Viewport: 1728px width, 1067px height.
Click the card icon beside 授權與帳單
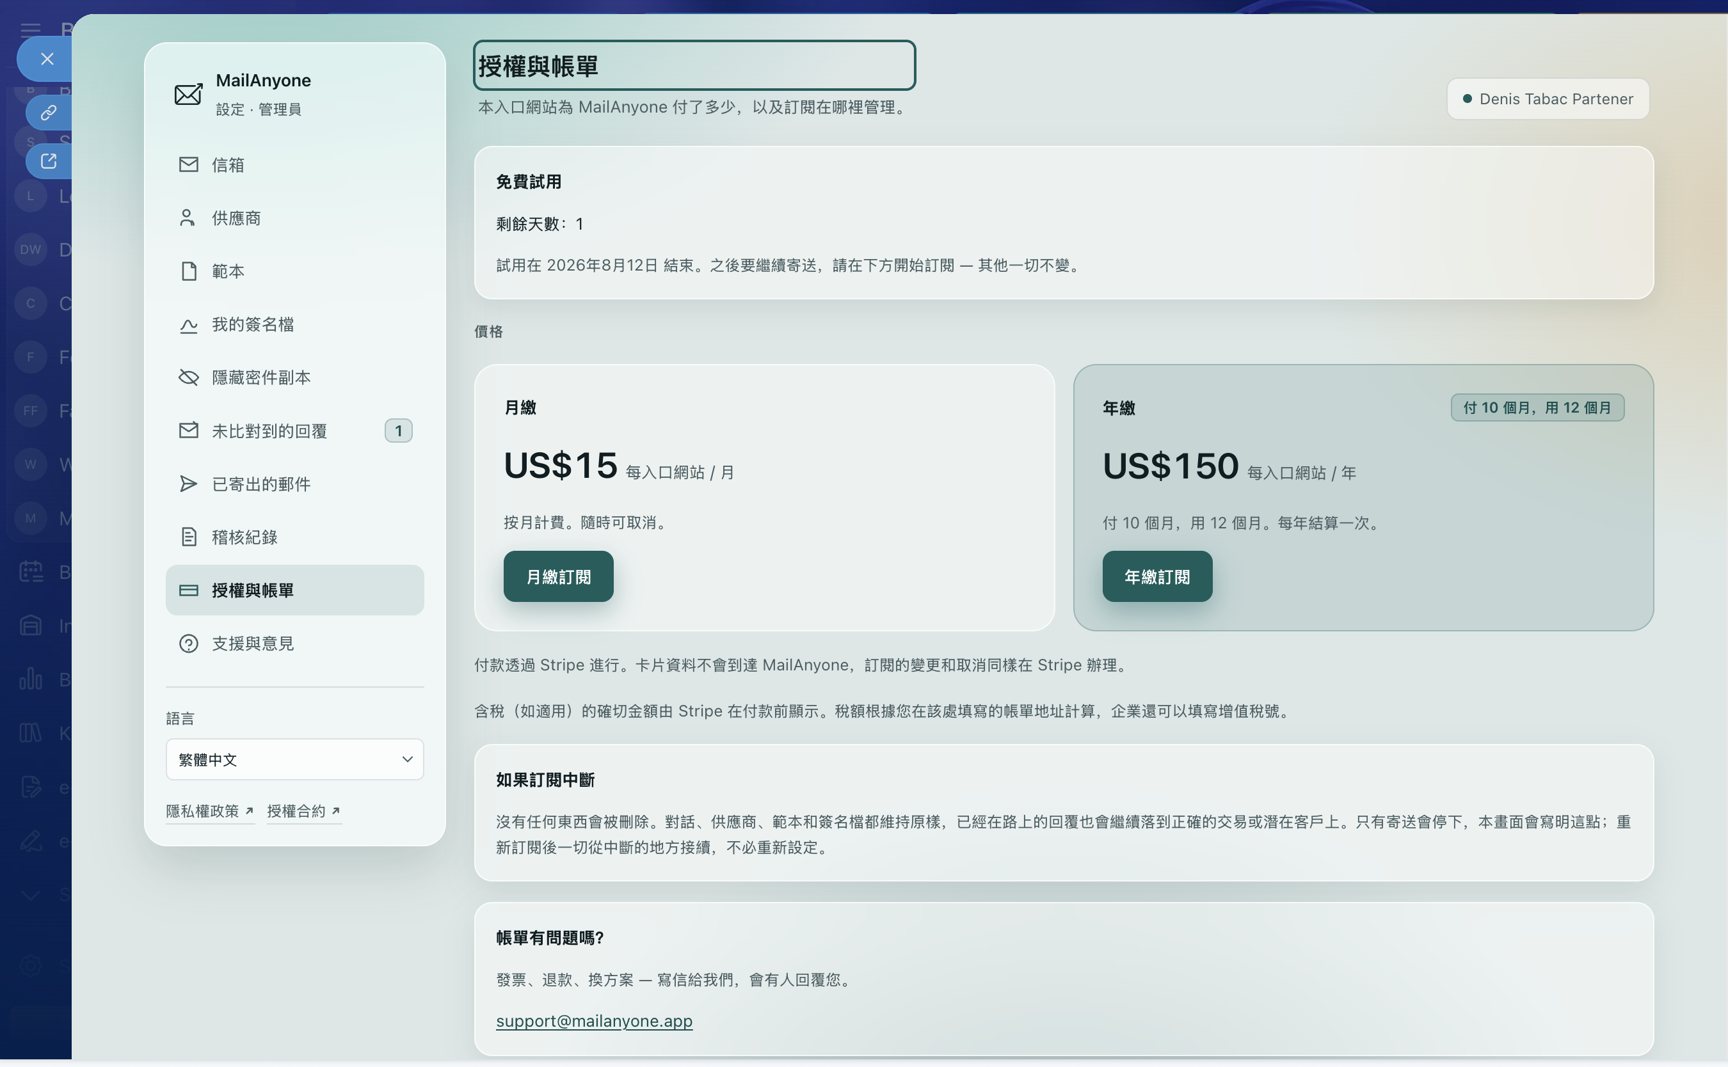(188, 590)
